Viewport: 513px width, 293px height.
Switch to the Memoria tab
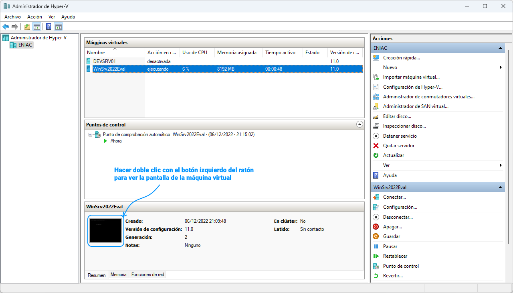point(119,275)
